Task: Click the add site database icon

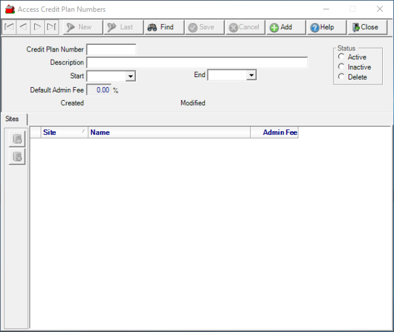Action: tap(17, 139)
